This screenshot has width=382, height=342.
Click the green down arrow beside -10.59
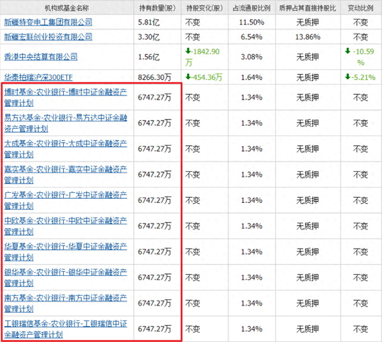click(x=347, y=51)
